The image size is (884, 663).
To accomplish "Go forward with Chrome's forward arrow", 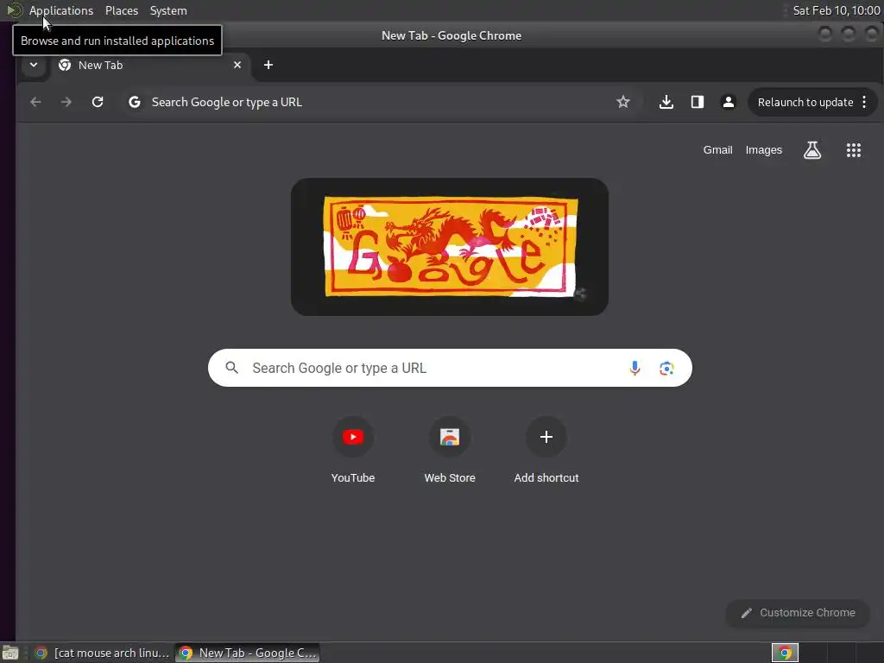I will tap(66, 102).
